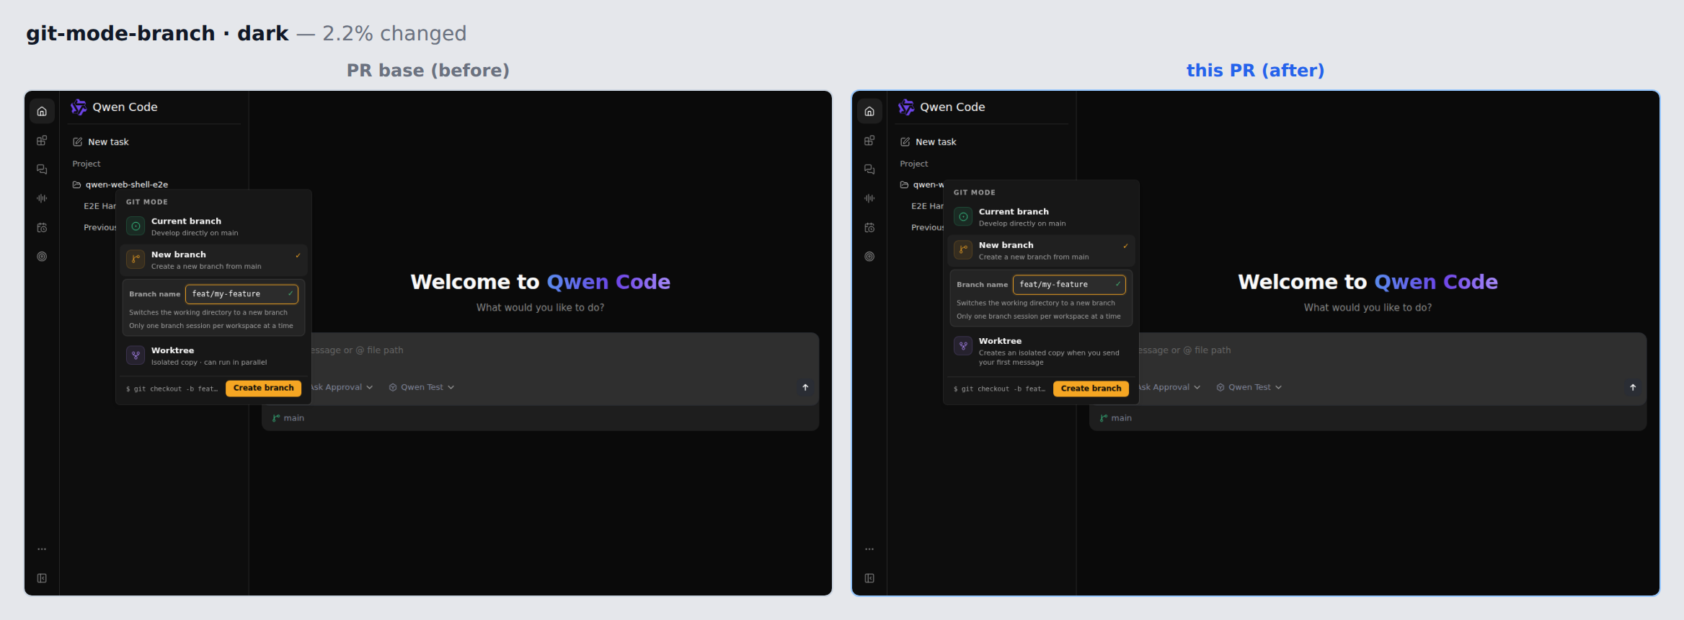Image resolution: width=1684 pixels, height=620 pixels.
Task: Focus the feat/my-feature branch name field in after popup
Action: point(1068,285)
